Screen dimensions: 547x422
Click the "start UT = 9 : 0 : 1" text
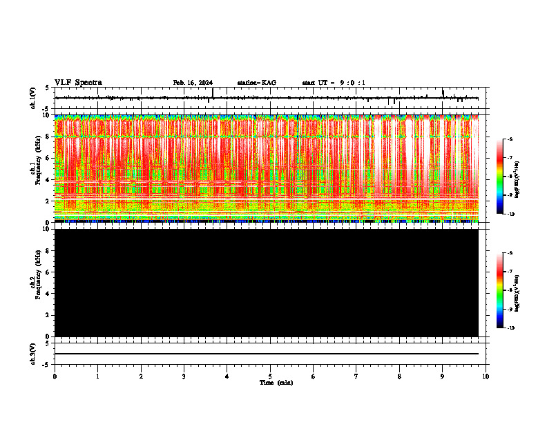(x=334, y=83)
